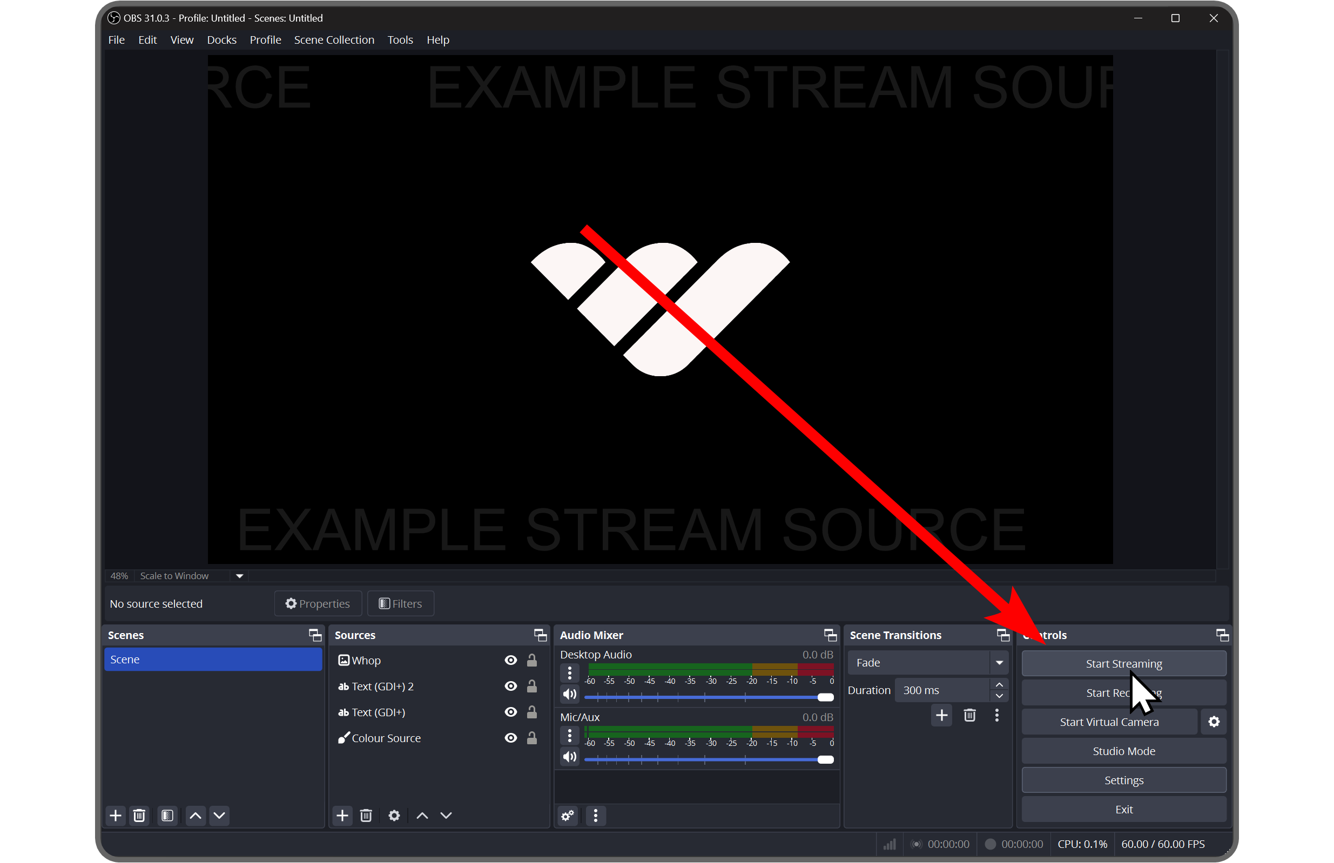Lock the Text (GDI+) 2 source
Image resolution: width=1334 pixels, height=863 pixels.
tap(532, 686)
